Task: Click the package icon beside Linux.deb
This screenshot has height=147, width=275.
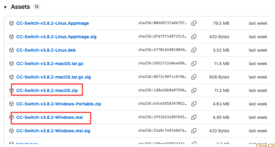Action: click(11, 50)
